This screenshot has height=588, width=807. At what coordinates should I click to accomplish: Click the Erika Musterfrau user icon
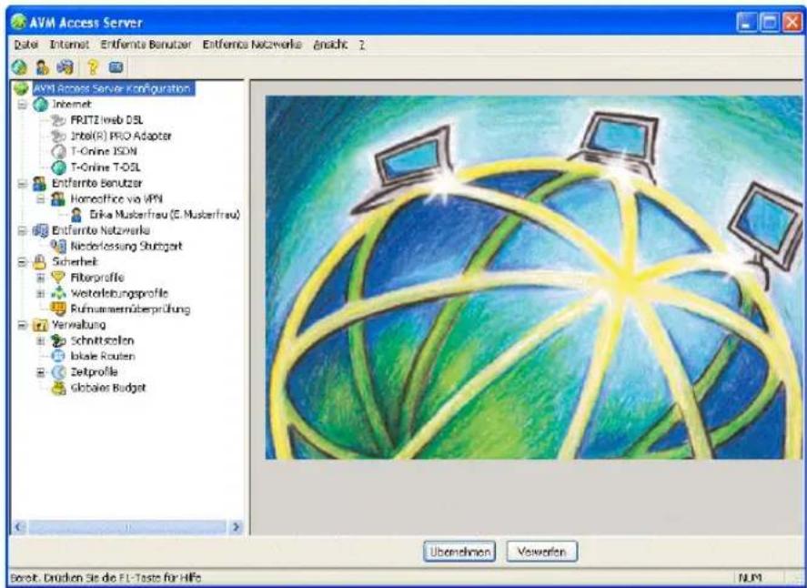pos(76,215)
